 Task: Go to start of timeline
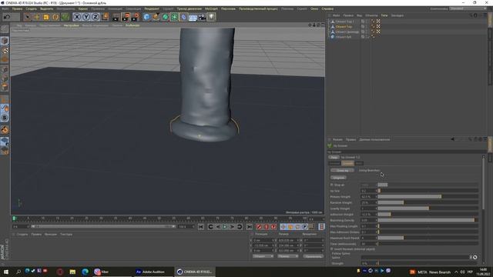(x=201, y=226)
